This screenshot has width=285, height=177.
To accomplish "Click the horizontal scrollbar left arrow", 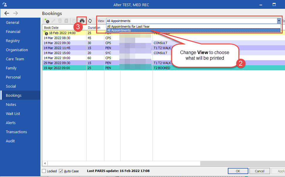I will click(45, 163).
